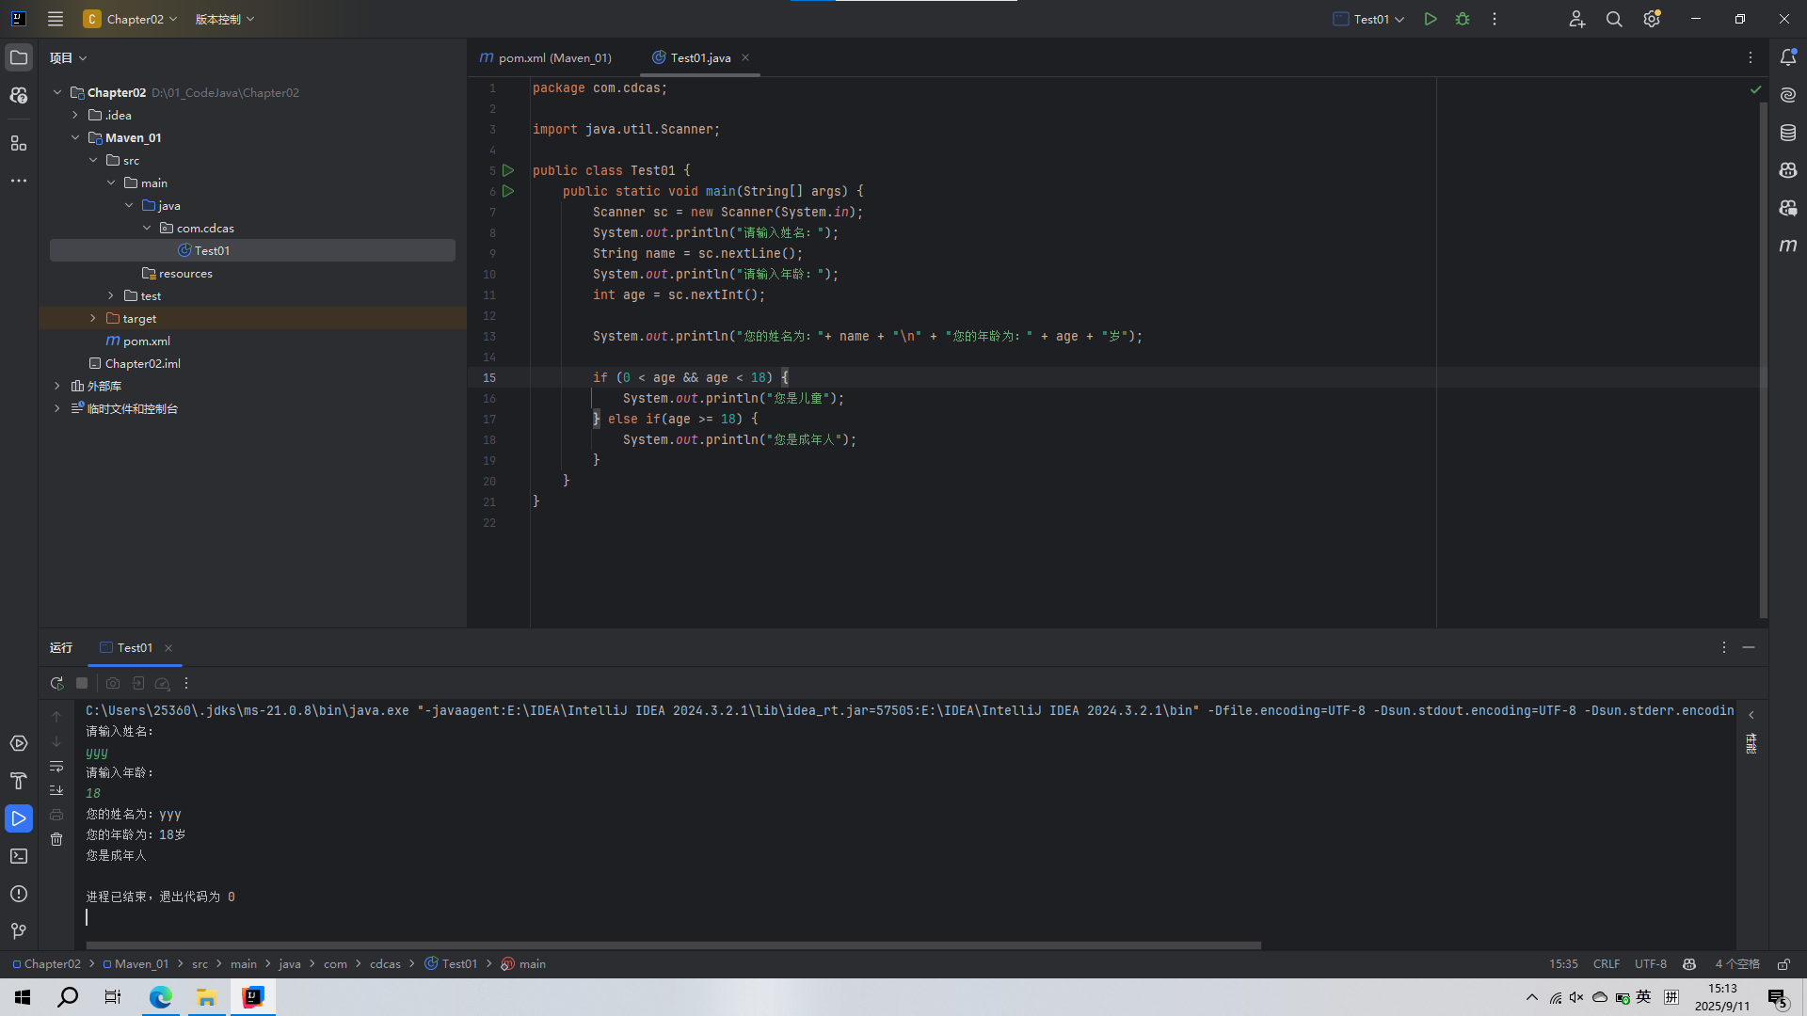The image size is (1807, 1016).
Task: Rerun Test01 from the run panel
Action: coord(56,684)
